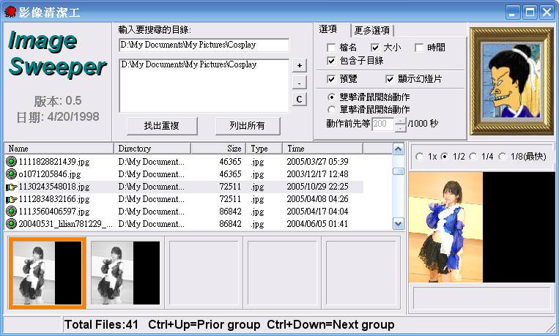Click green circle icon of 1111828821439.jpg
Image resolution: width=559 pixels, height=336 pixels.
pos(12,162)
